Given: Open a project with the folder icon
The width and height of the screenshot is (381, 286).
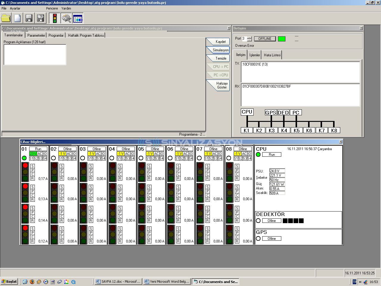Looking at the screenshot, I should [x=6, y=18].
